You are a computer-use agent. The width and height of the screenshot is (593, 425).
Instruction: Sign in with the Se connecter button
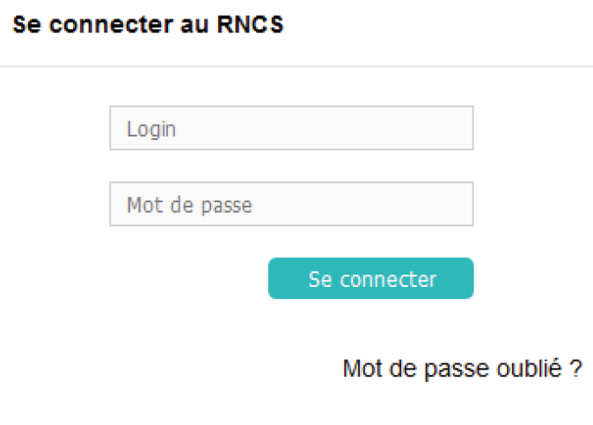(x=370, y=279)
